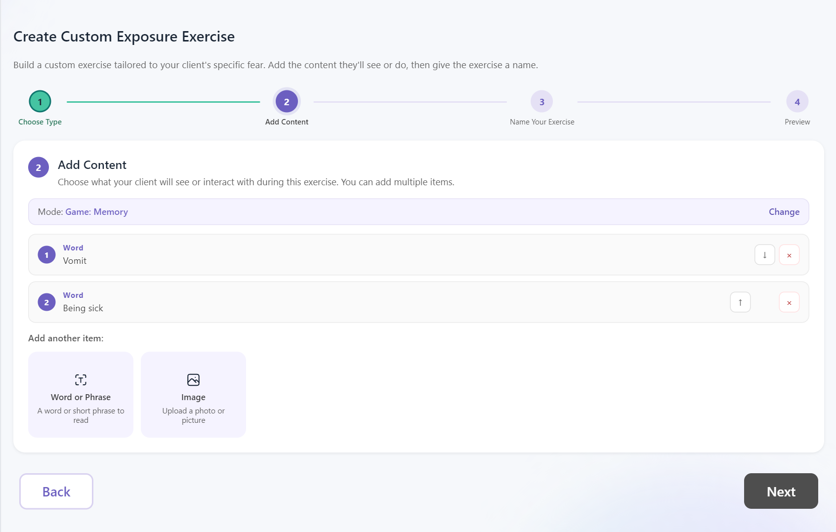Add a Word or Phrase item

point(81,395)
